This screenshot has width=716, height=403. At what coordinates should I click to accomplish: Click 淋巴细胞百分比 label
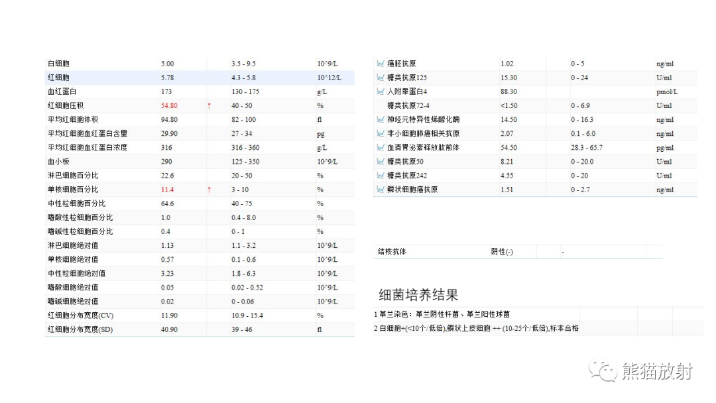click(x=73, y=176)
